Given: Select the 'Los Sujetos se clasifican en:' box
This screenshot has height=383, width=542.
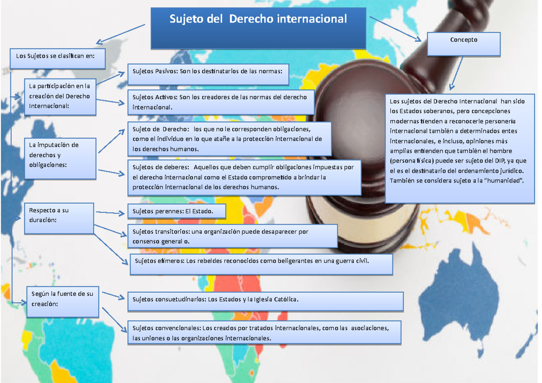Looking at the screenshot, I should click(x=58, y=59).
